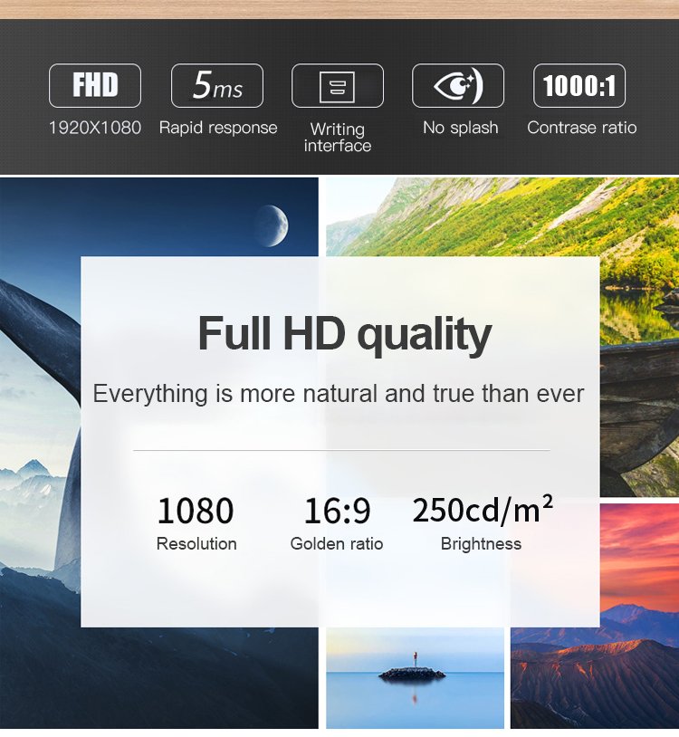Viewport: 679px width, 737px height.
Task: Click the moon in night sky image
Action: (x=272, y=225)
